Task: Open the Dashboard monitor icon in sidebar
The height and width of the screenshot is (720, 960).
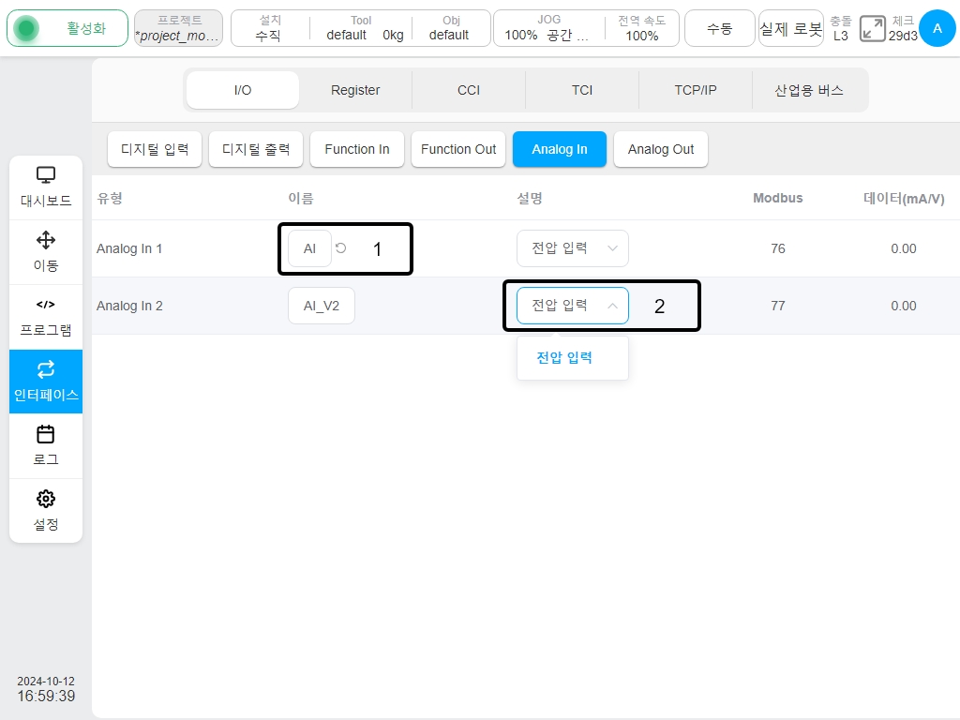Action: pyautogui.click(x=46, y=175)
